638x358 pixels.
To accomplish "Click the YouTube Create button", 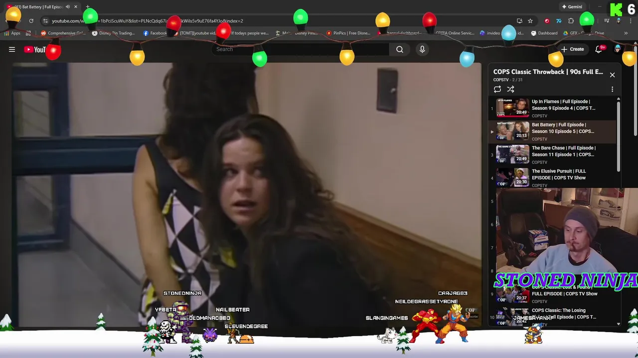I will (x=572, y=49).
